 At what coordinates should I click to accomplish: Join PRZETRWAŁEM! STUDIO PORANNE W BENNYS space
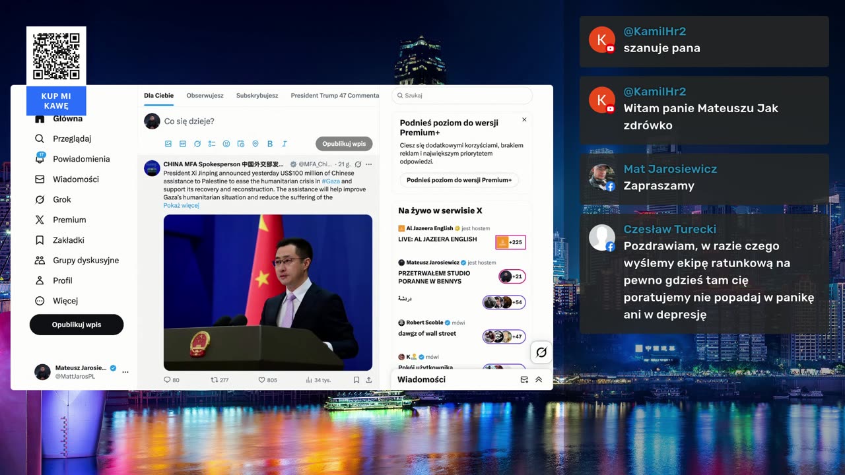click(x=434, y=277)
